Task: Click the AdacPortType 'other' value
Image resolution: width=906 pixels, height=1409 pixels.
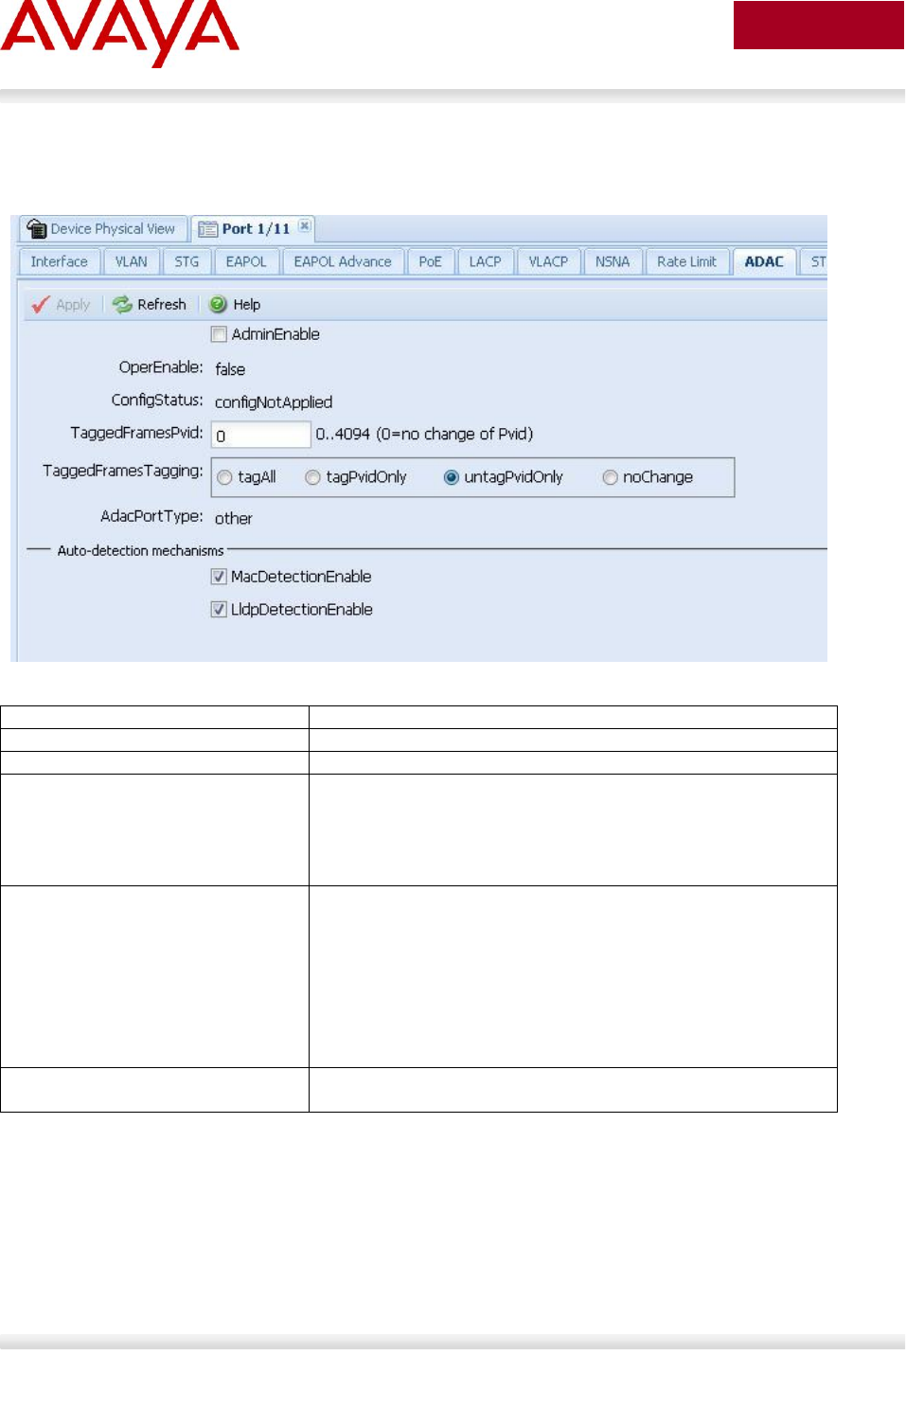Action: click(x=234, y=519)
